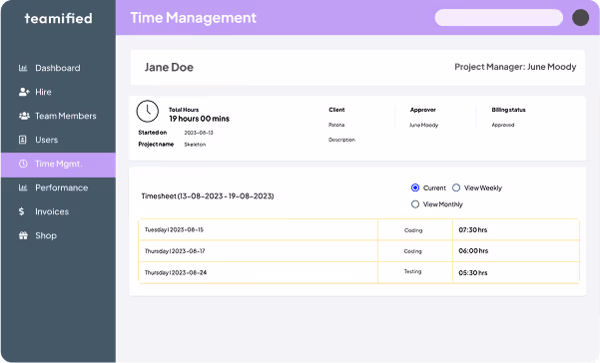Screen dimensions: 600x363
Task: Go to Team Members page
Action: tap(58, 116)
